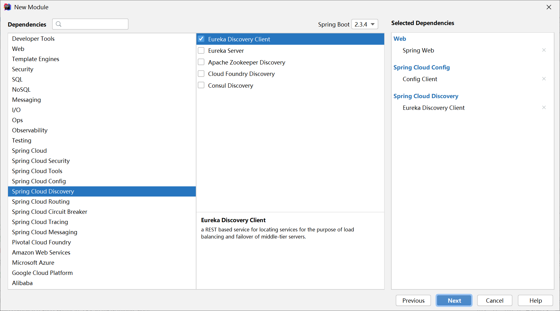
Task: Select Amazon Web Services category
Action: [102, 252]
